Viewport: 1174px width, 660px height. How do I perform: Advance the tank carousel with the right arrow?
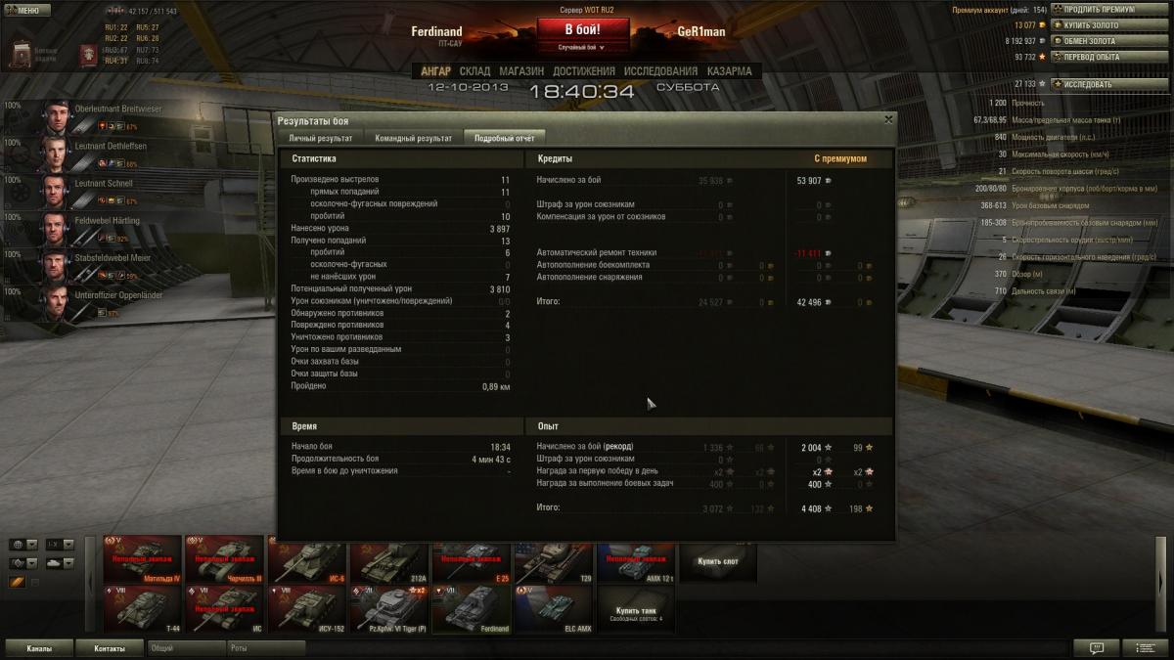point(1161,585)
